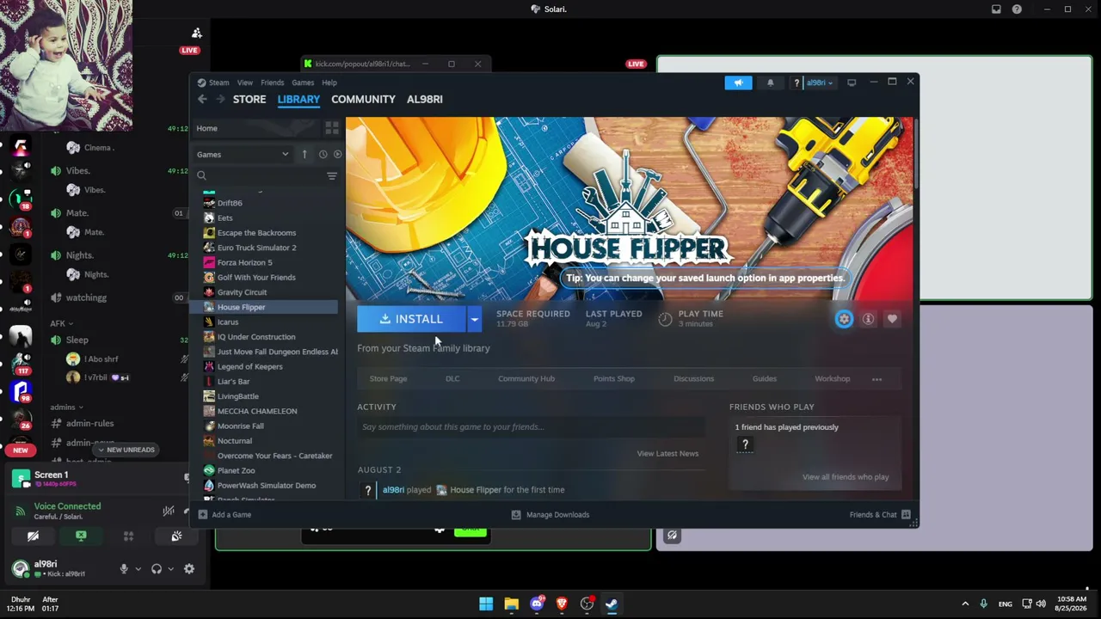This screenshot has height=619, width=1101.
Task: Open Guides link
Action: (x=765, y=379)
